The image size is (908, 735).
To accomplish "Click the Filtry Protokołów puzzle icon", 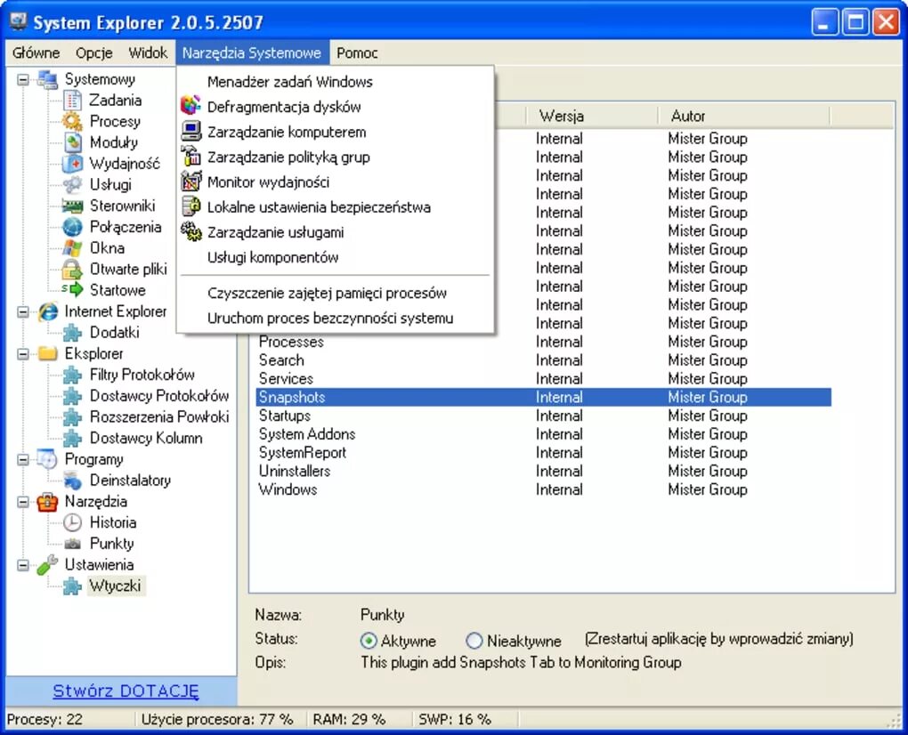I will (x=72, y=375).
